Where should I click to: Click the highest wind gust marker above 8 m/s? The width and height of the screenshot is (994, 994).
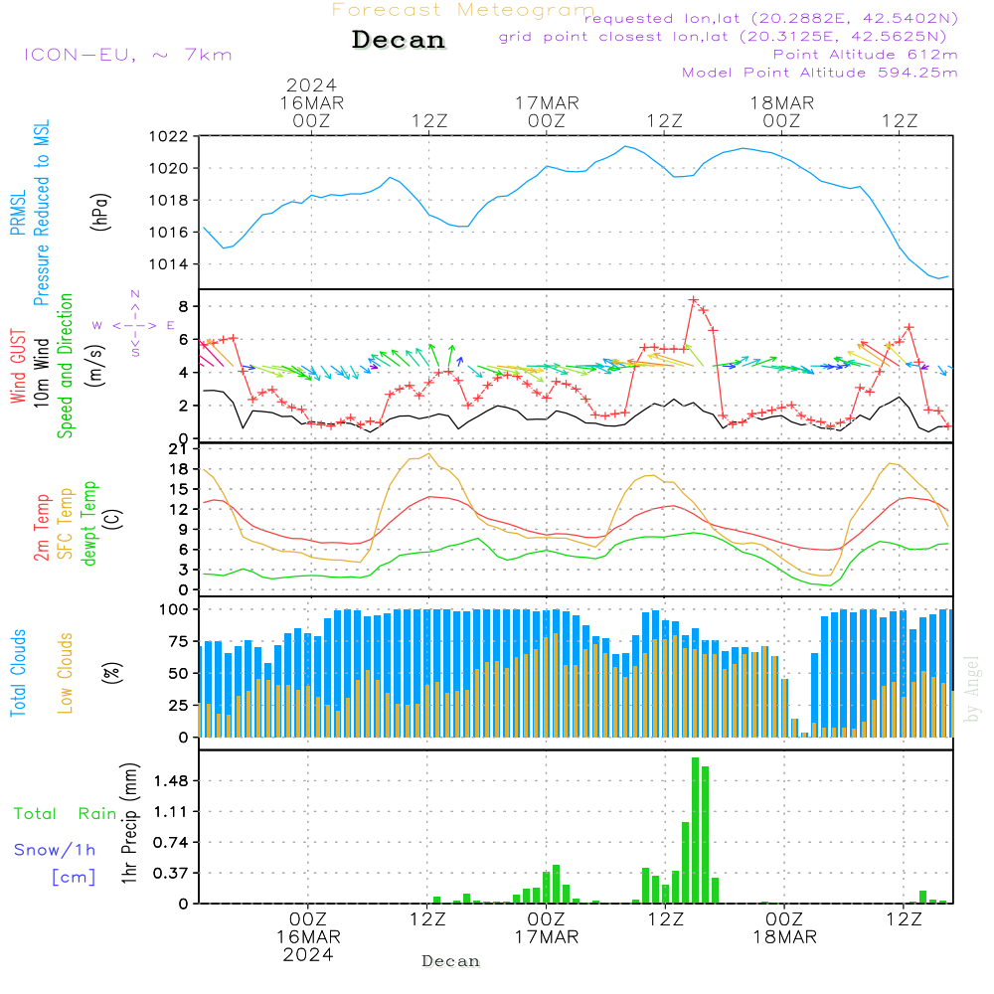click(x=694, y=300)
